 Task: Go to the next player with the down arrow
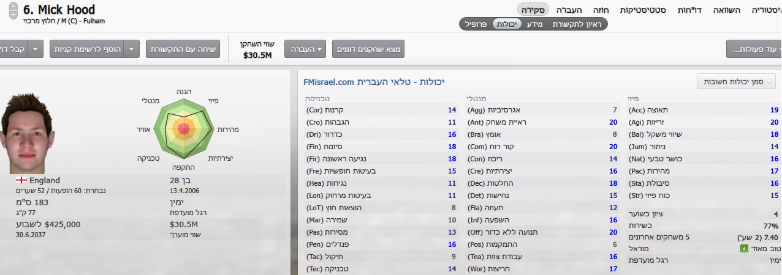(x=13, y=15)
